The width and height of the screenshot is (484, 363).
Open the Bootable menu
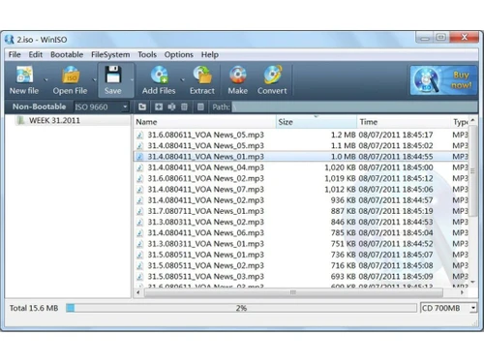point(67,54)
